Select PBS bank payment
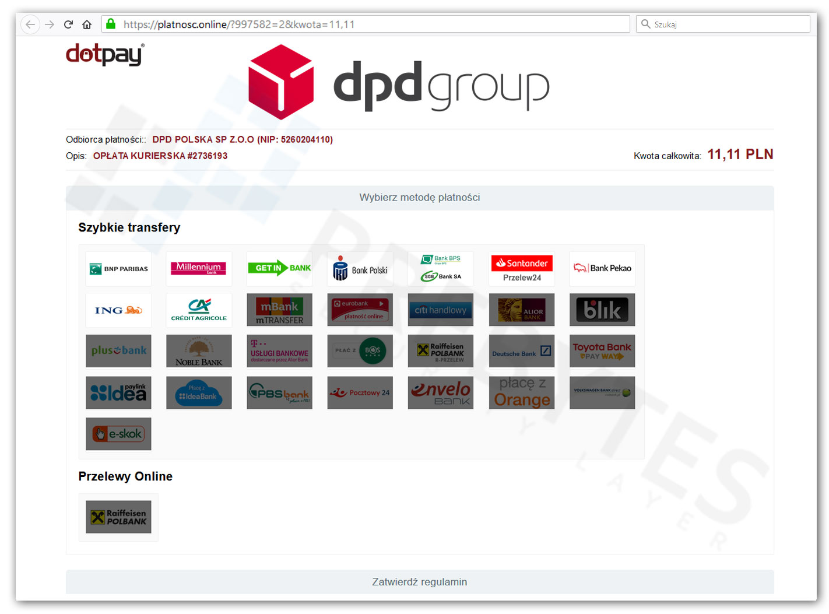The width and height of the screenshot is (829, 614). 279,393
